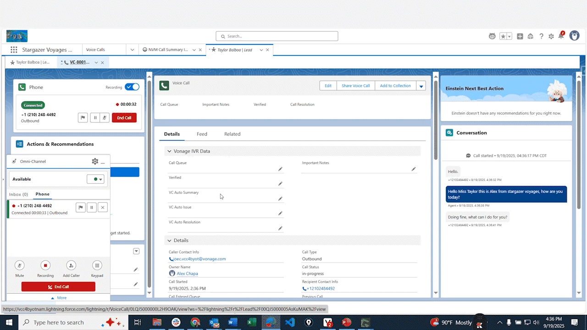Change Available presence status
Screen dimensions: 587x330
[x=95, y=179]
